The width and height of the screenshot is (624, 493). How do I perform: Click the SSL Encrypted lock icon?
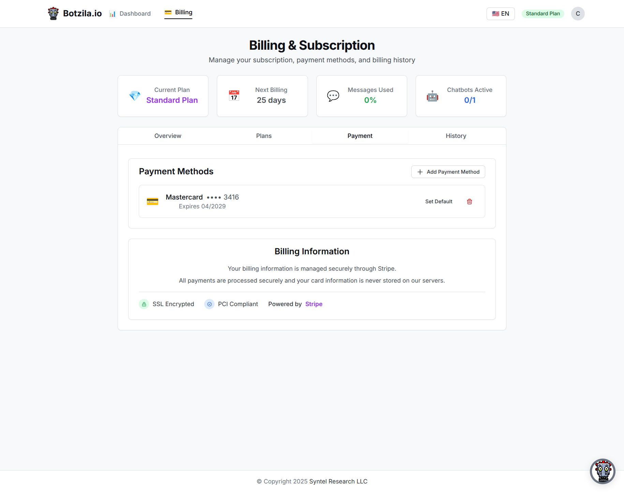(144, 304)
